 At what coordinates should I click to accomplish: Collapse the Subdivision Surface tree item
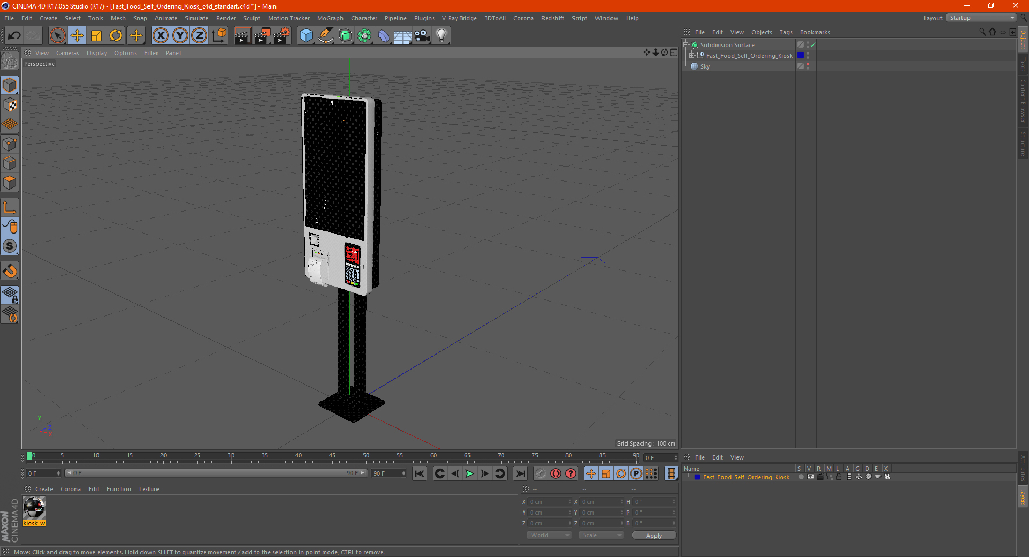pos(685,45)
